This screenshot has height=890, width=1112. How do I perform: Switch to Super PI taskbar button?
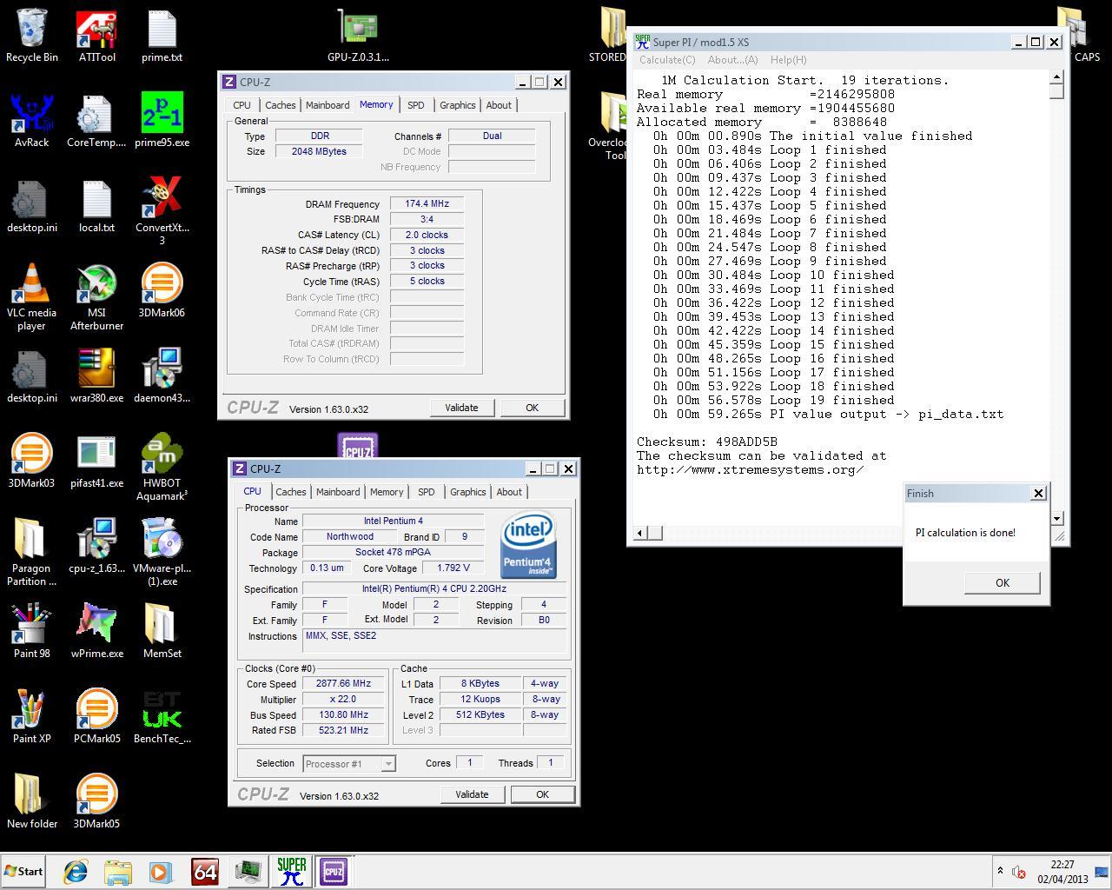[x=291, y=871]
